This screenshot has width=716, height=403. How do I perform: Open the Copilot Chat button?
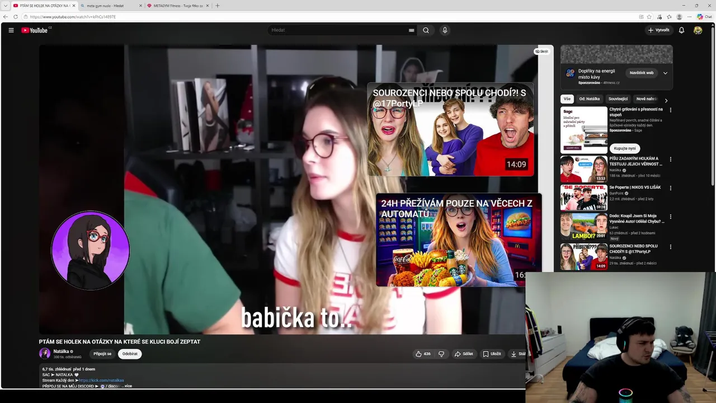[x=704, y=17]
